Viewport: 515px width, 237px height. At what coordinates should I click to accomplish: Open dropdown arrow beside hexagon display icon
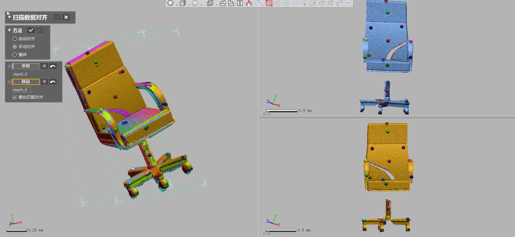177,4
